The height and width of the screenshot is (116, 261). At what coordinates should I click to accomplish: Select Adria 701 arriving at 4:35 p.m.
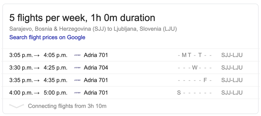click(96, 80)
